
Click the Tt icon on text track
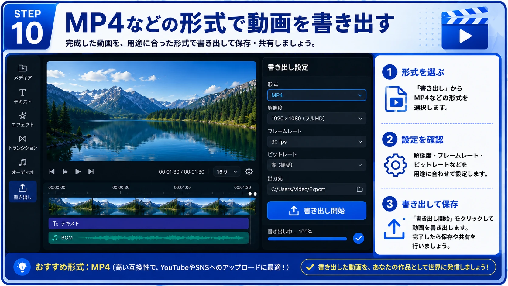tap(55, 224)
